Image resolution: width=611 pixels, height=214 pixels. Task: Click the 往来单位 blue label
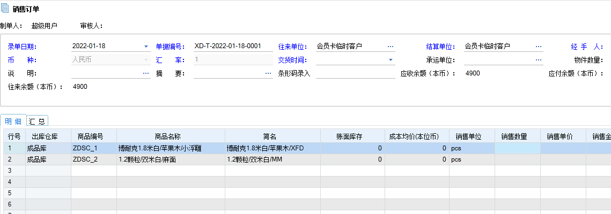point(292,47)
